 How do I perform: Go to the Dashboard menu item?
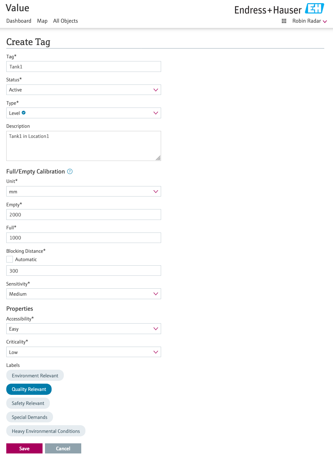point(19,21)
